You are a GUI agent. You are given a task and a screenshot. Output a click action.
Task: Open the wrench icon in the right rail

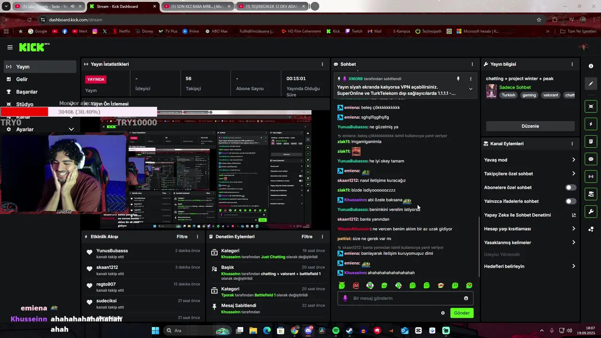(x=591, y=212)
